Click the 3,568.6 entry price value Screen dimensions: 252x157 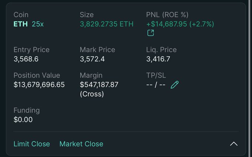click(x=26, y=59)
